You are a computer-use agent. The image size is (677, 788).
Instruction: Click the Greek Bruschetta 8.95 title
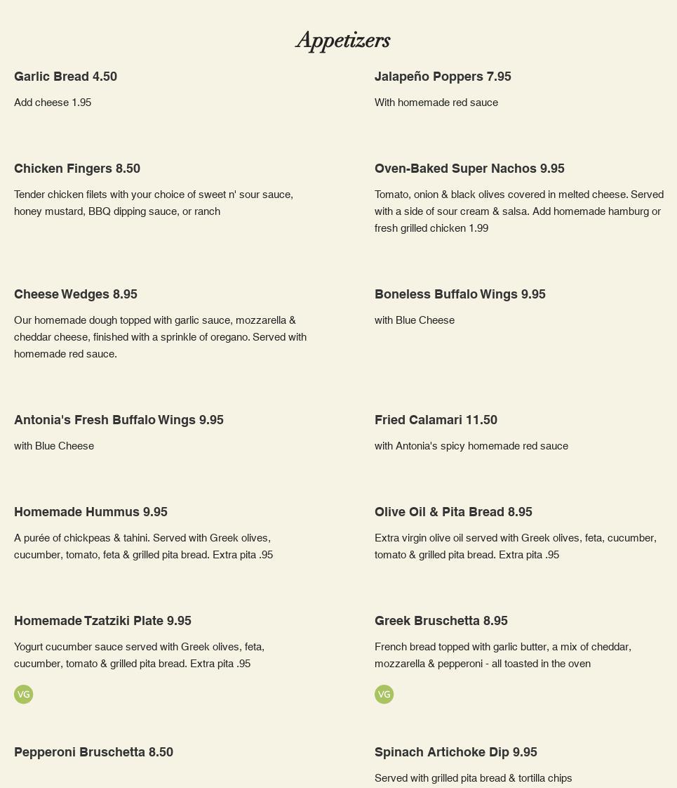(x=441, y=621)
